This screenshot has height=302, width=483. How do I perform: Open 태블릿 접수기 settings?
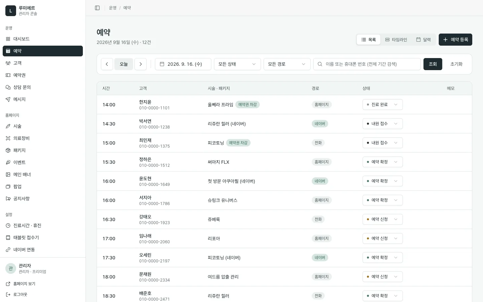[43, 238]
